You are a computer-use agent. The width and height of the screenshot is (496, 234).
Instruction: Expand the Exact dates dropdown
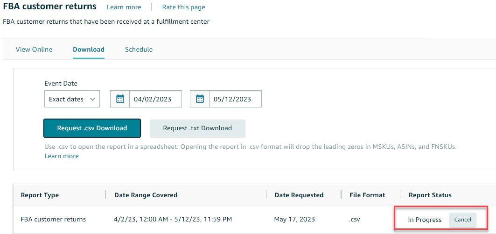(72, 99)
